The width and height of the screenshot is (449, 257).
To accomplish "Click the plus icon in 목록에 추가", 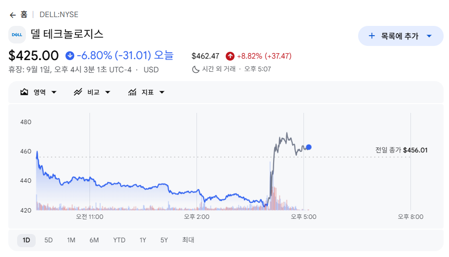I will click(x=372, y=36).
